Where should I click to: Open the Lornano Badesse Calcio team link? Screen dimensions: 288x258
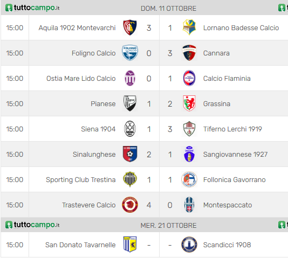(241, 28)
